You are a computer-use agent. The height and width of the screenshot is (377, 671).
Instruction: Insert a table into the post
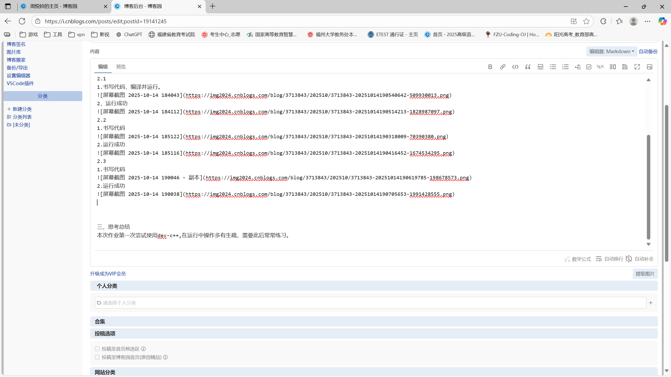click(x=540, y=67)
